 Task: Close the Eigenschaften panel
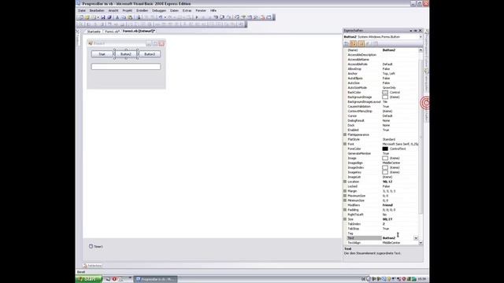tap(420, 31)
